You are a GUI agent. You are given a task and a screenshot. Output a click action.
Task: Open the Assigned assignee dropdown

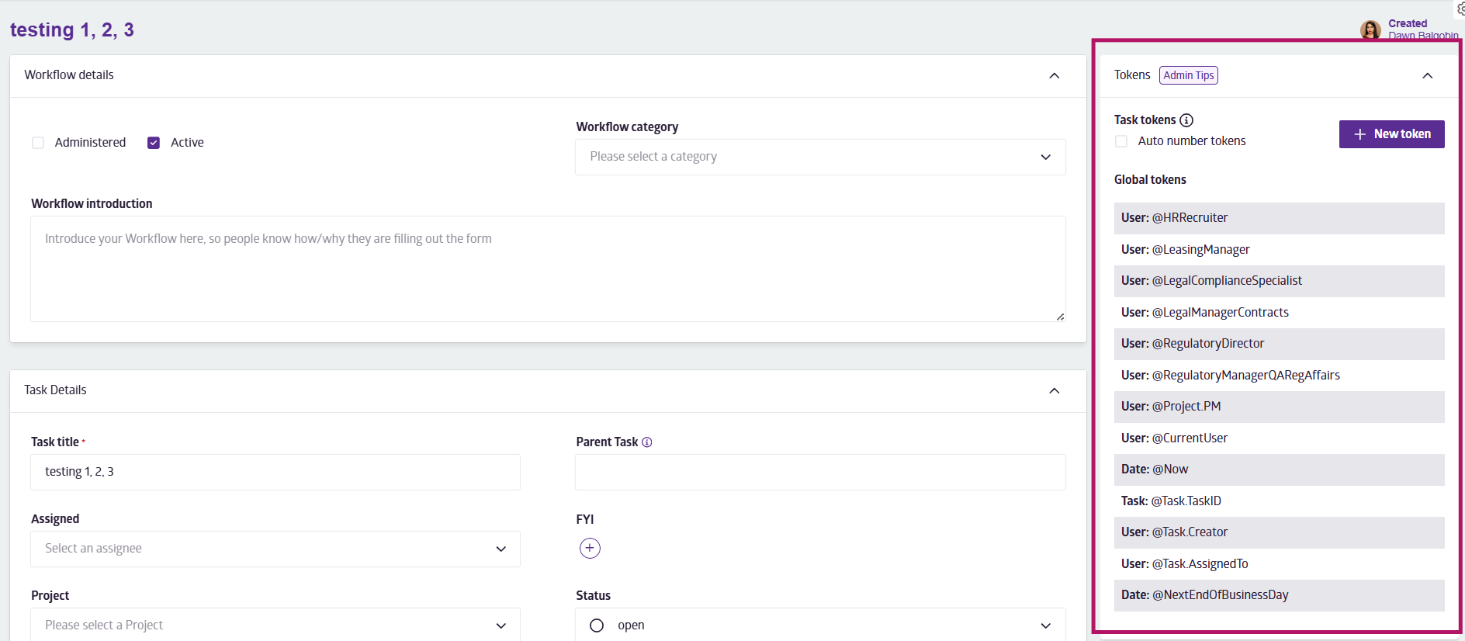pyautogui.click(x=275, y=549)
